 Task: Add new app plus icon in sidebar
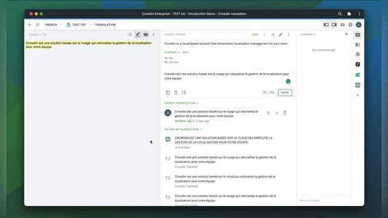pyautogui.click(x=358, y=95)
